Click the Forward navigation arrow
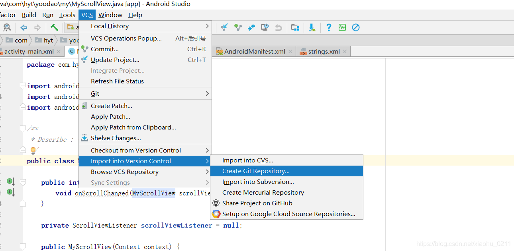 point(37,27)
